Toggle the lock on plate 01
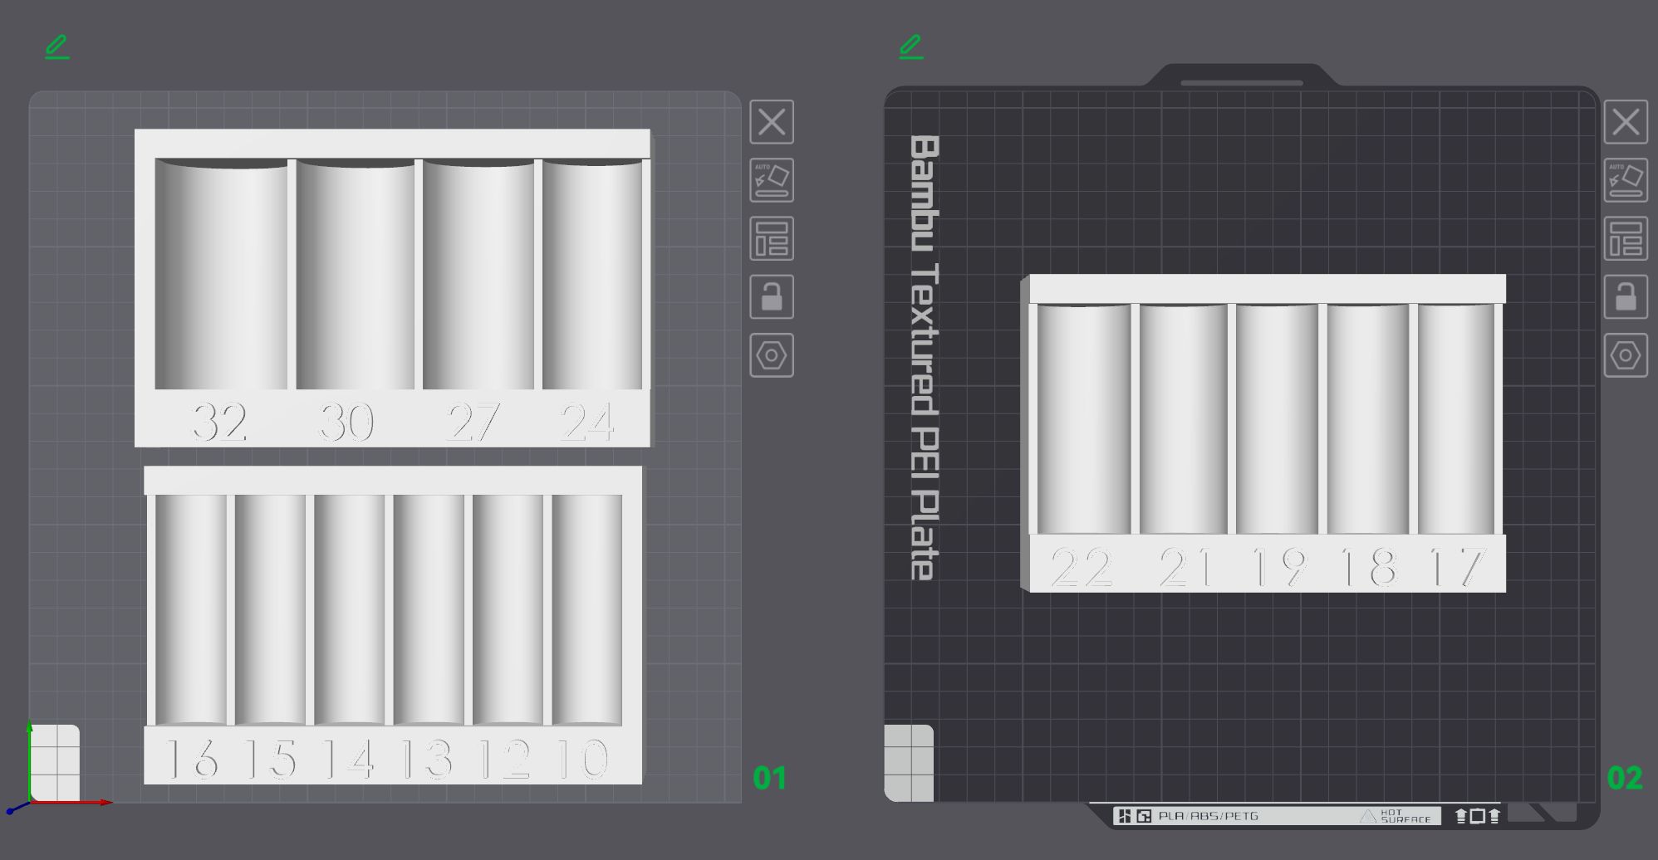1658x860 pixels. [772, 297]
